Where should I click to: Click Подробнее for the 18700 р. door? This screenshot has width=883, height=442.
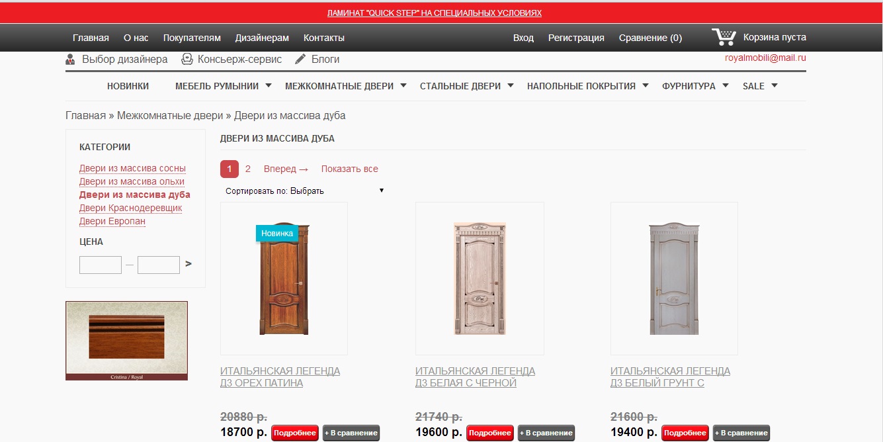point(295,433)
